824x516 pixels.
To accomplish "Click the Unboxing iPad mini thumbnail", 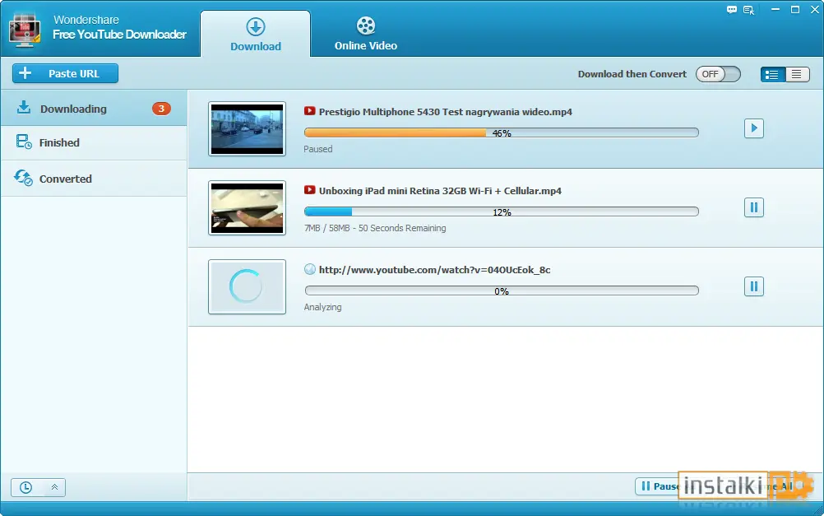I will point(247,207).
